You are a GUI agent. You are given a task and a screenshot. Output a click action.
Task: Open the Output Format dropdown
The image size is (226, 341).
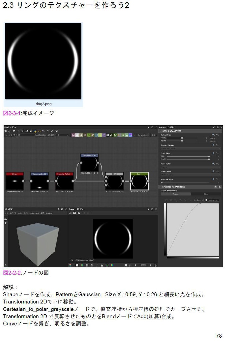point(191,149)
